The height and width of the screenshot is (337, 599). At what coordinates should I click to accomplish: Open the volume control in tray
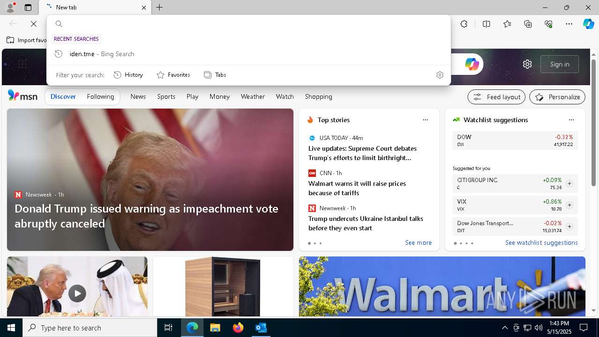click(x=538, y=328)
